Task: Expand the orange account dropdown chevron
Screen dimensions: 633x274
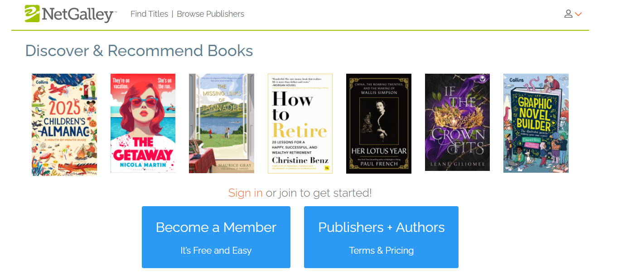Action: 578,14
